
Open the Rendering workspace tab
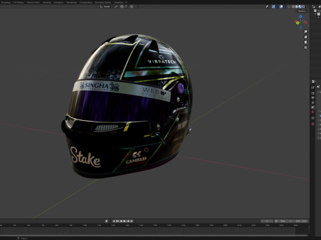(72, 3)
